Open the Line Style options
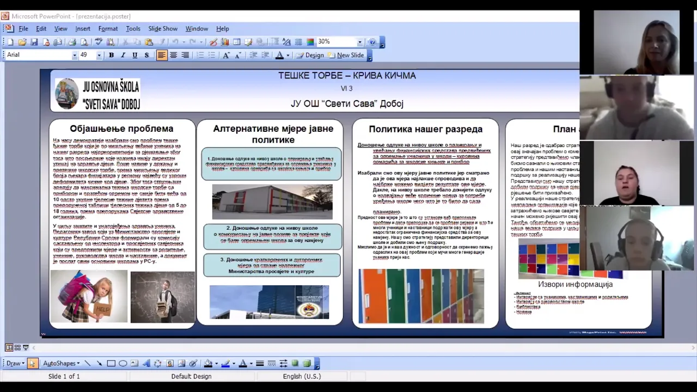697x392 pixels. click(x=260, y=363)
